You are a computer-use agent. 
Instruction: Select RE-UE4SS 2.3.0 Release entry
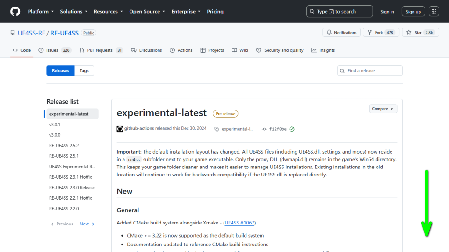[x=72, y=188]
